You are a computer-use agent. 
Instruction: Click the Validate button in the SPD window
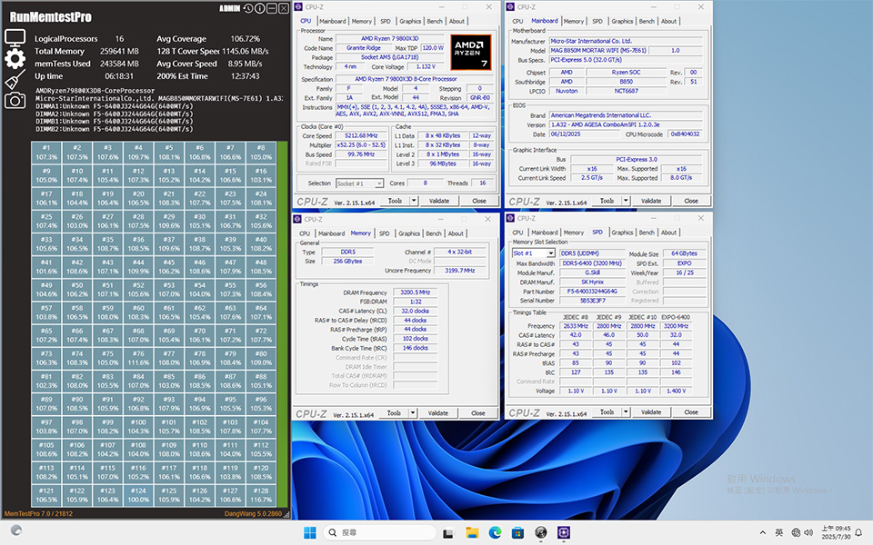651,412
